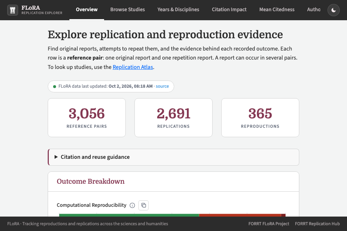Visit the FORRT FLoRA Project footer link
Viewport: 347px width, 231px height.
269,224
